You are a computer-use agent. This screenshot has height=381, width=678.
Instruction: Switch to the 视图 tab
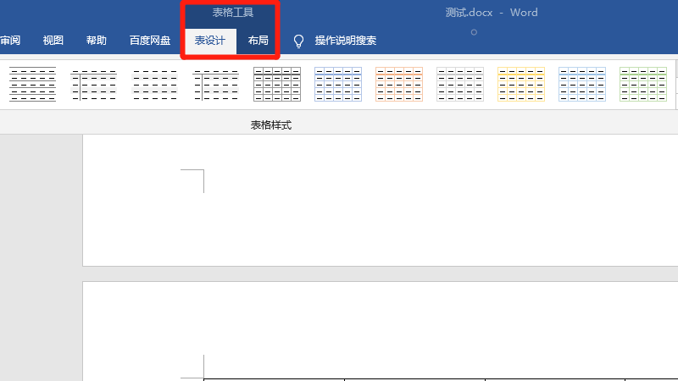pos(53,41)
